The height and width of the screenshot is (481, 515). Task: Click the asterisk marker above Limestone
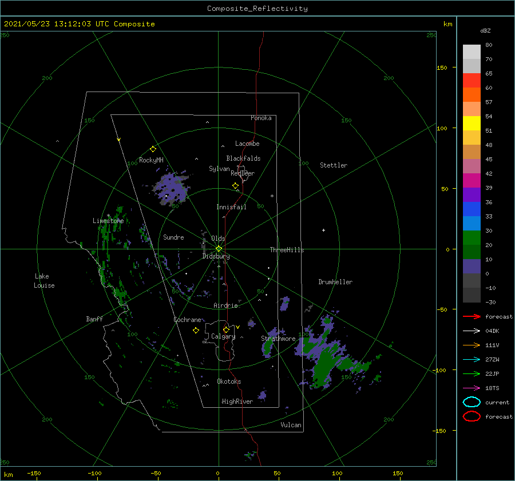108,216
